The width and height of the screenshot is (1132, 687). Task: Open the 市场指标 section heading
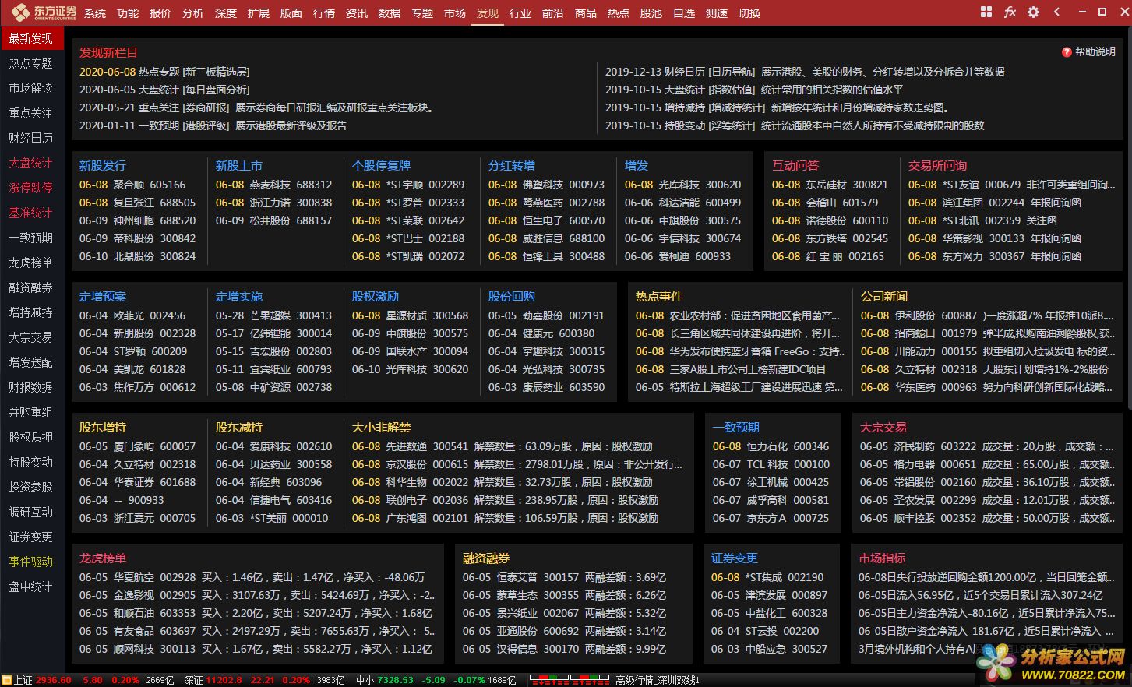point(882,558)
